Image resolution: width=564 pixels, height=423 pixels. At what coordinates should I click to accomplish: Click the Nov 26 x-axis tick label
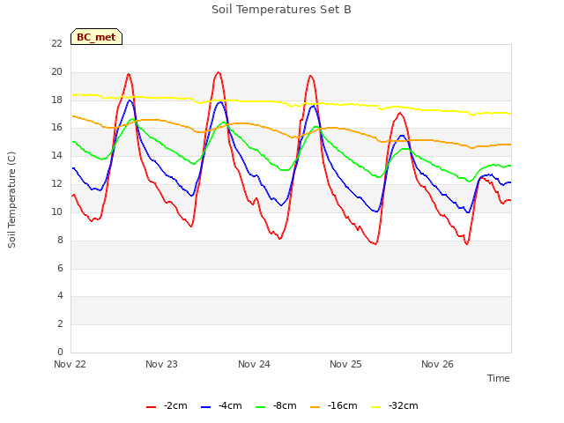(x=437, y=364)
